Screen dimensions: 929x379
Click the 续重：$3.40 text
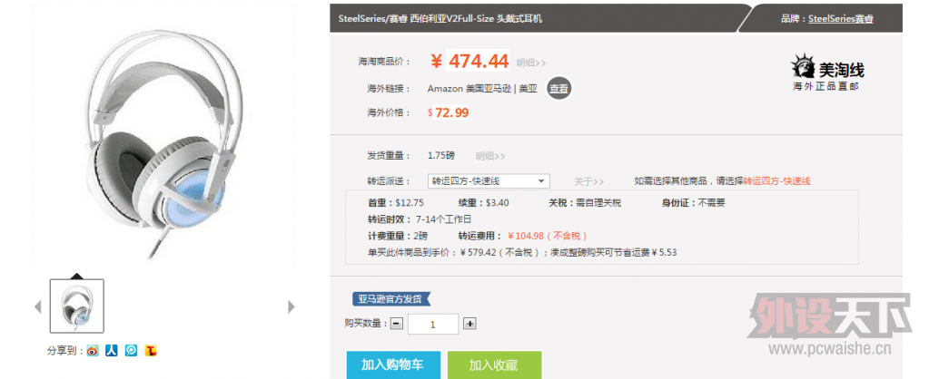tap(483, 203)
